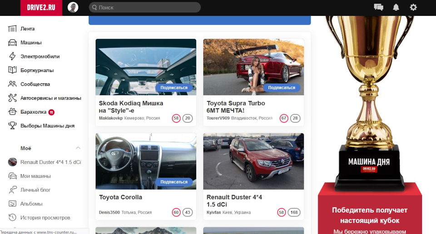The image size is (436, 234).
Task: Open Toyota Corolla card title
Action: (120, 197)
